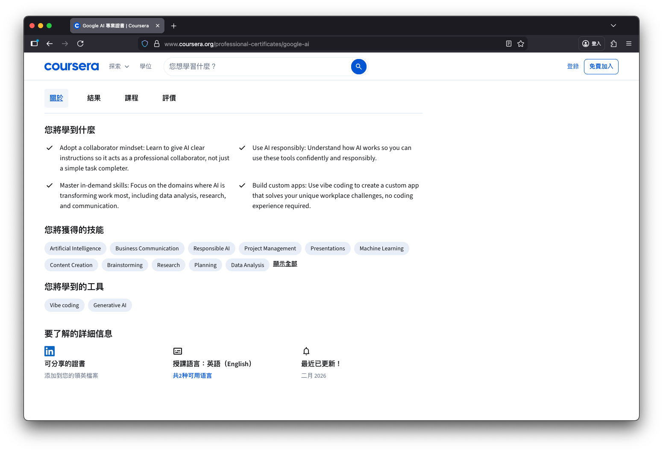Open the extensions puzzle icon
Viewport: 663px width, 452px height.
[x=614, y=44]
